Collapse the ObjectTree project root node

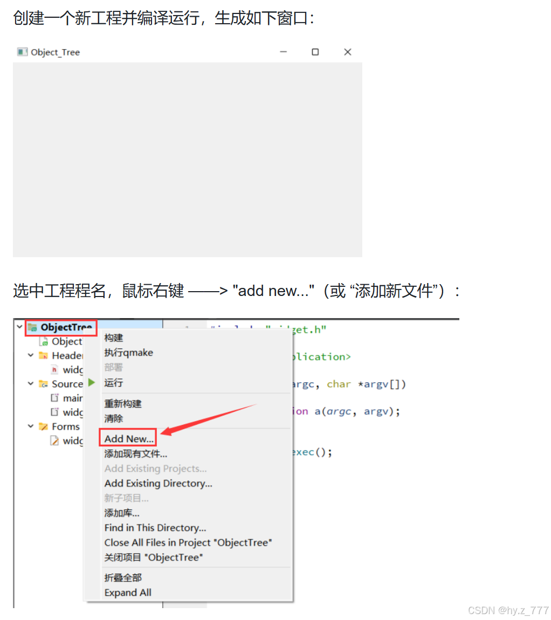coord(19,327)
